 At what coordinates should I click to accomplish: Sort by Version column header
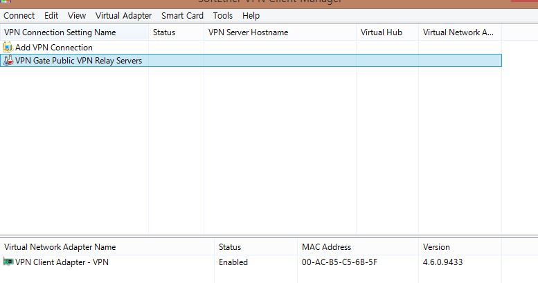click(460, 246)
